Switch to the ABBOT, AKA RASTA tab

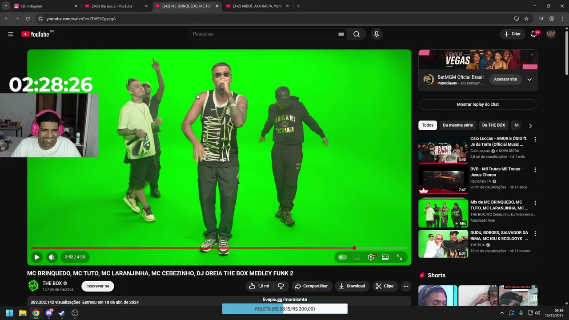tap(257, 6)
